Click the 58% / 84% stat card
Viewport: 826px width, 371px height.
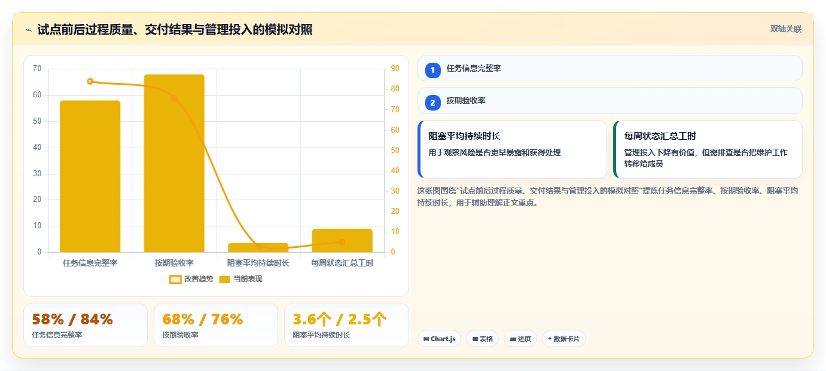(x=86, y=325)
